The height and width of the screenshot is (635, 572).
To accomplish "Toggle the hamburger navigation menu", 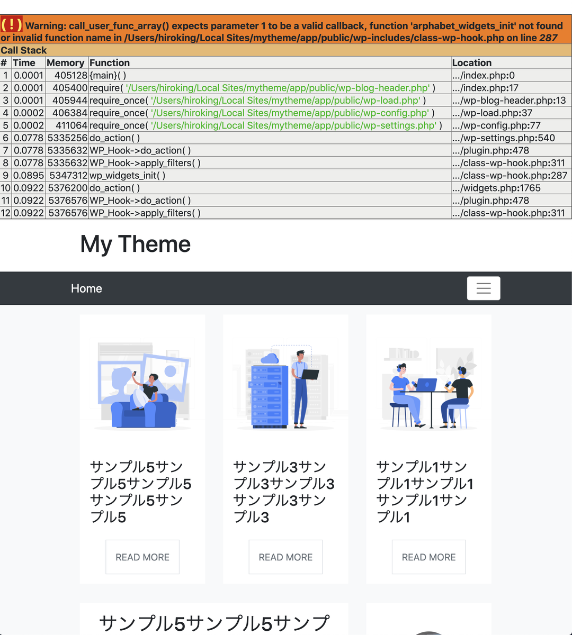I will (484, 288).
